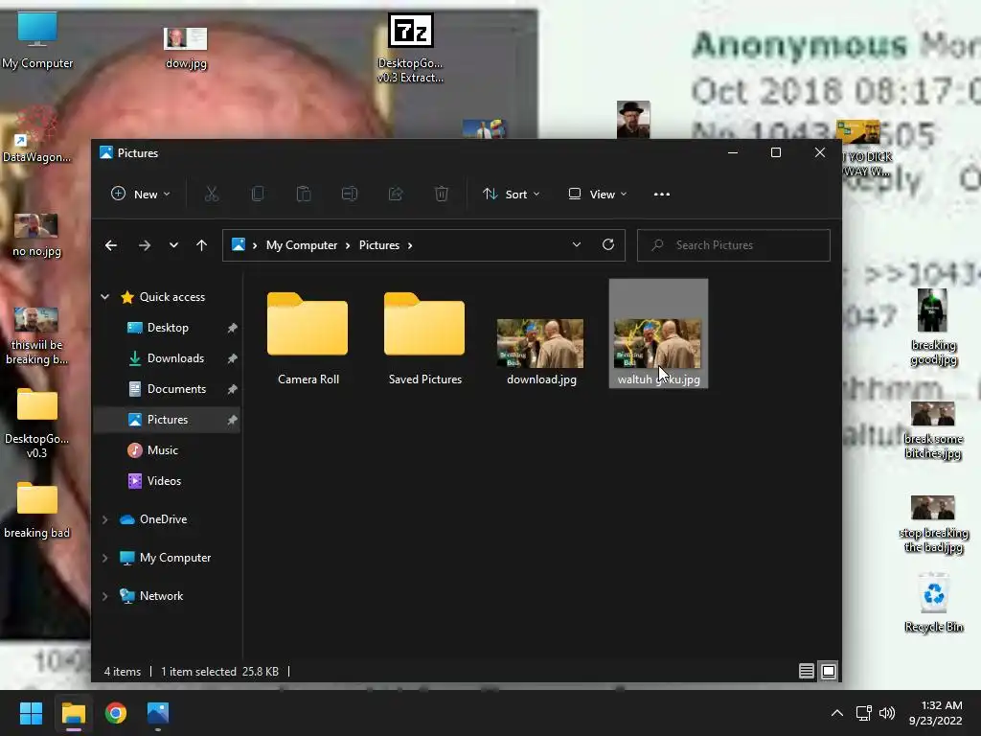Open the New item dropdown

(140, 194)
